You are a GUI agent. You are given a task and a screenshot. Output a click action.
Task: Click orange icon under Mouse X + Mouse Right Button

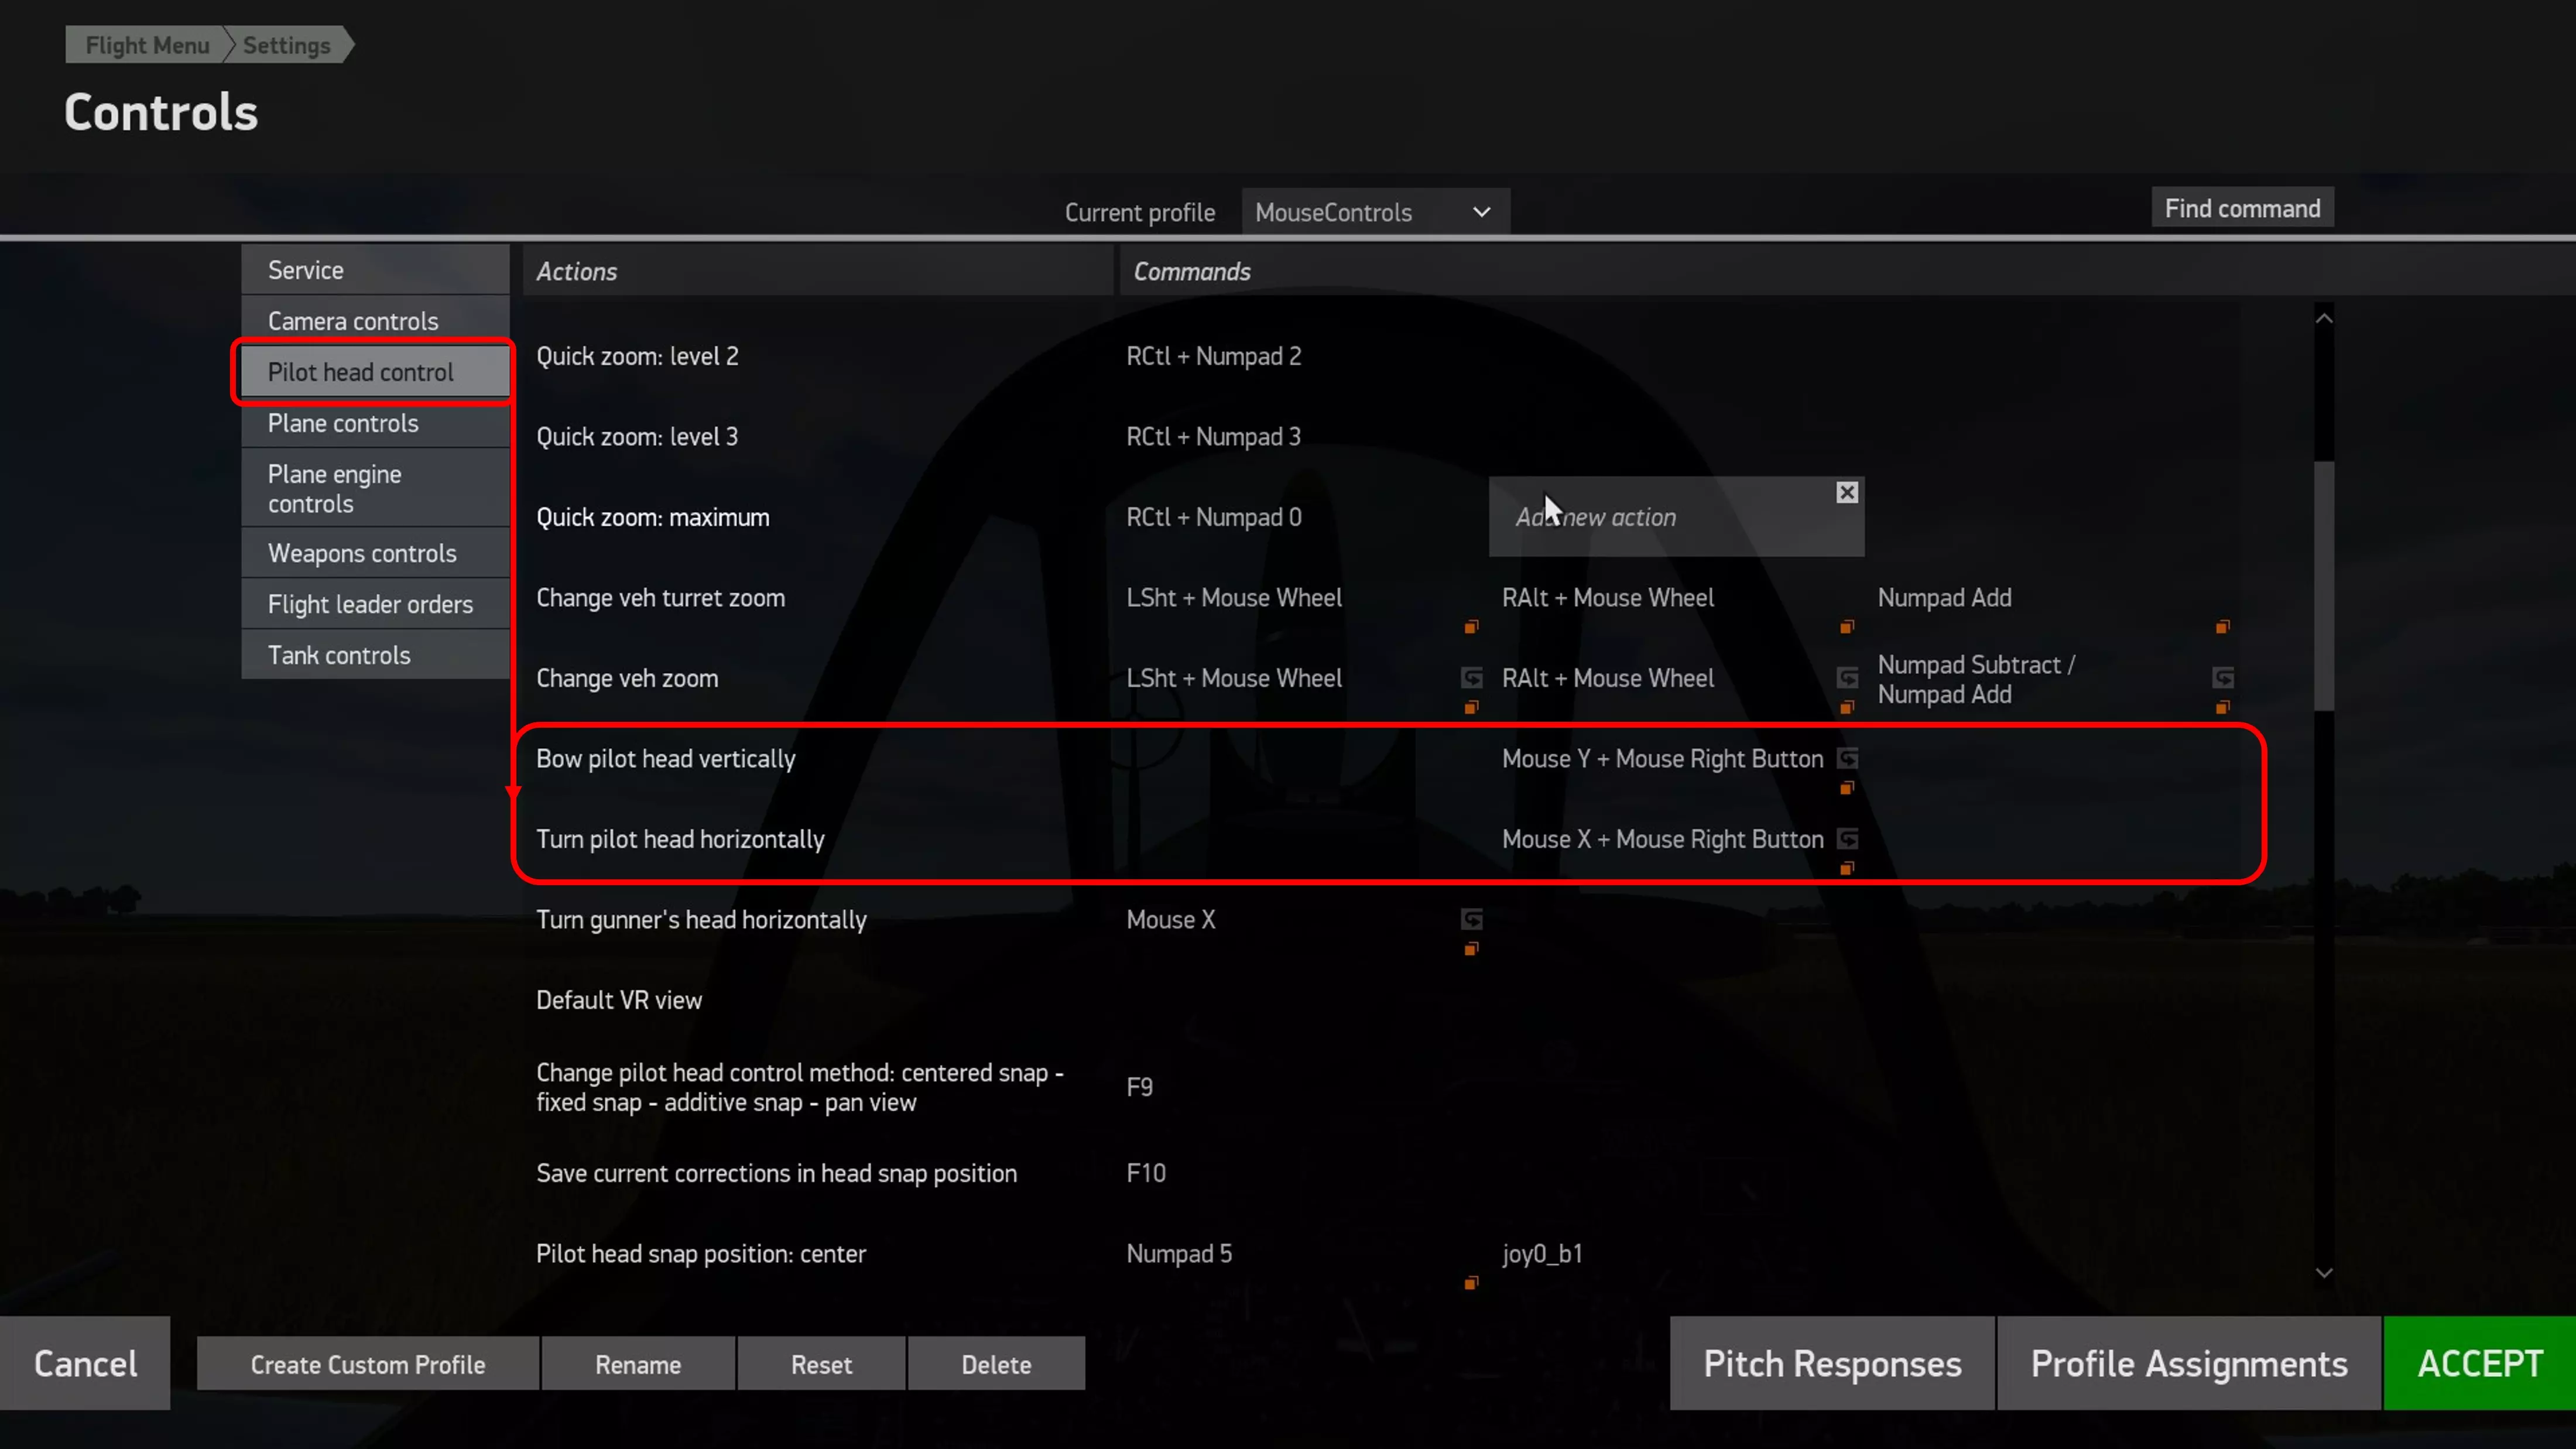1846,868
